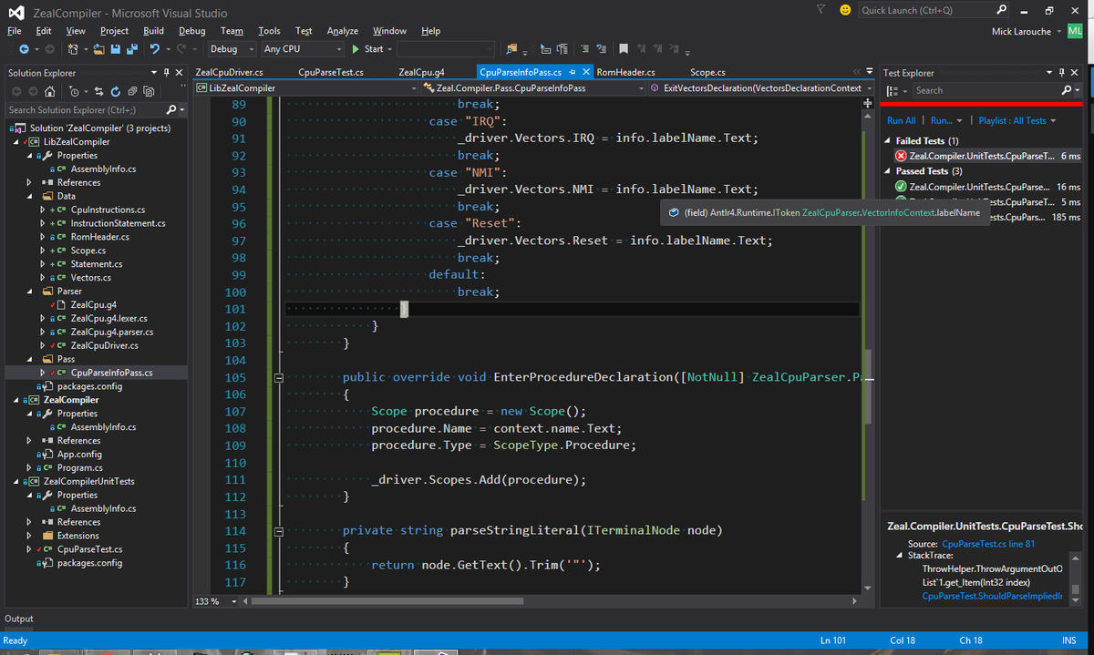The width and height of the screenshot is (1094, 655).
Task: Collapse the Passed Tests group
Action: tap(889, 170)
